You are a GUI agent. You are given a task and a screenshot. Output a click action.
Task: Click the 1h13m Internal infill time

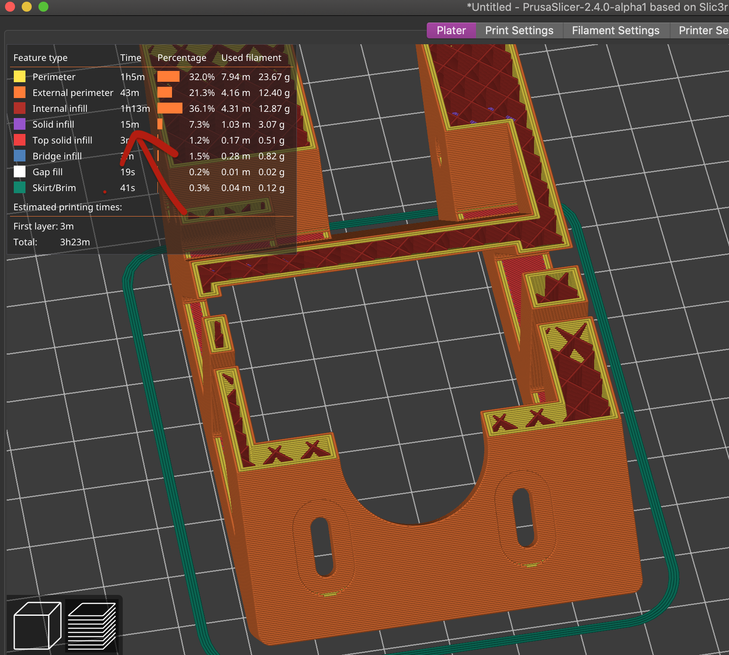(135, 108)
